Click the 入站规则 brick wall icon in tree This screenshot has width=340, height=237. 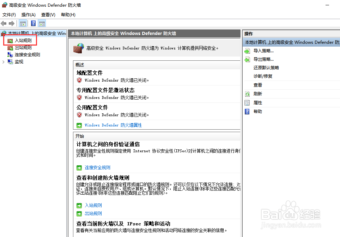10,41
